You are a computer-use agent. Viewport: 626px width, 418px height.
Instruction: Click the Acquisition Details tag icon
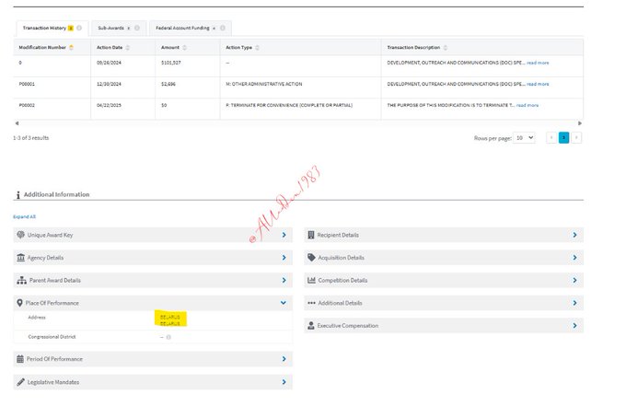click(x=311, y=258)
